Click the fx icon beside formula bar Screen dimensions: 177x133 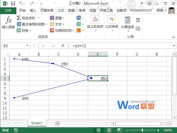[63, 46]
